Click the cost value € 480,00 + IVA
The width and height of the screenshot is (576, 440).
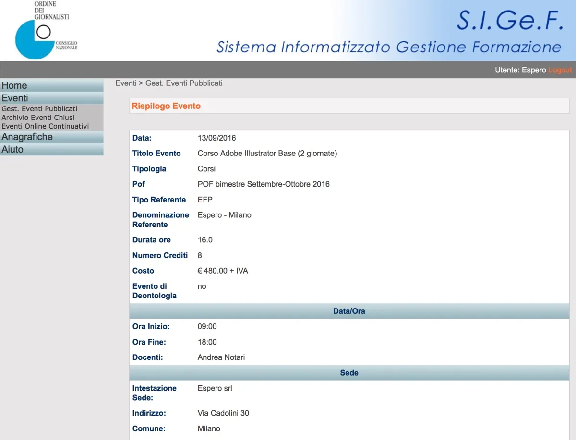[x=223, y=271]
